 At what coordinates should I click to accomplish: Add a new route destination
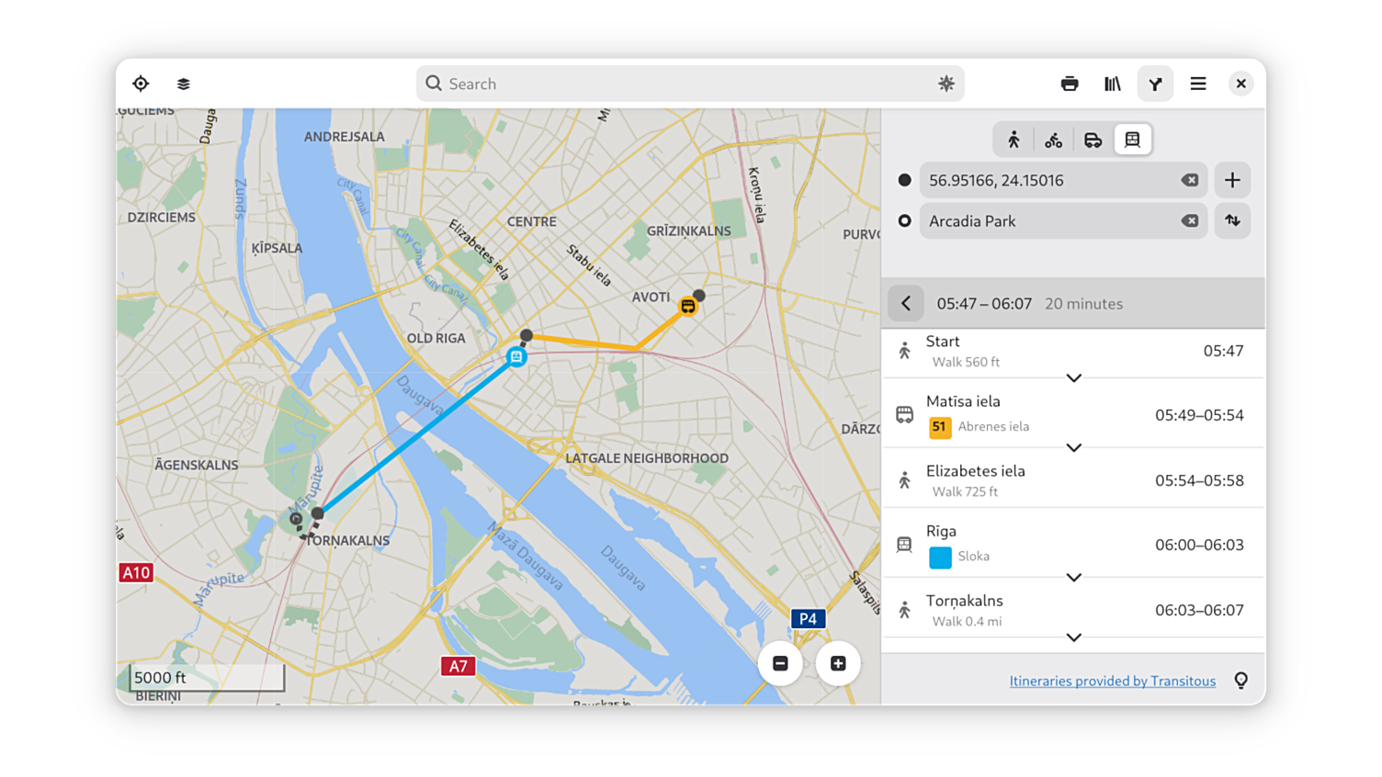click(1232, 180)
